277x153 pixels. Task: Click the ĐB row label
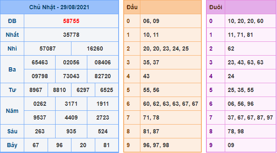pos(12,21)
